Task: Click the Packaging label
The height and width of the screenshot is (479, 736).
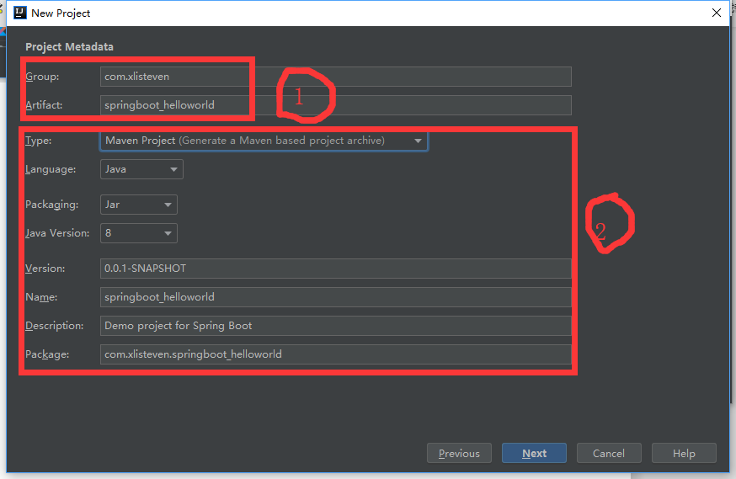Action: pyautogui.click(x=51, y=205)
